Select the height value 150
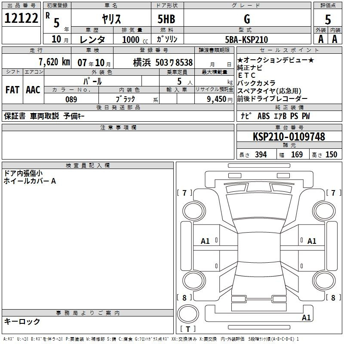The height and width of the screenshot is (344, 344). (331, 154)
